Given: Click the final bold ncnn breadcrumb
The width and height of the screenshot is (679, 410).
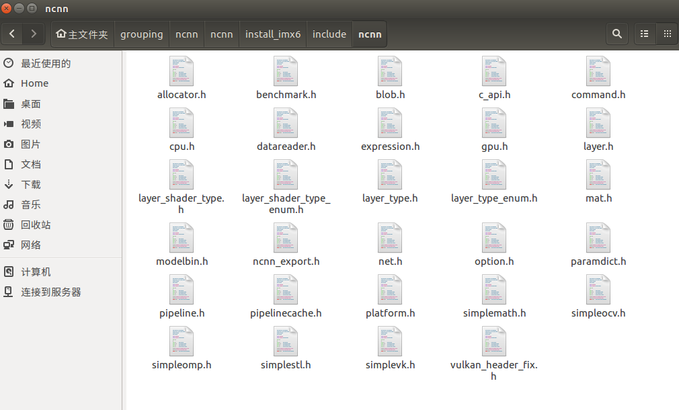Looking at the screenshot, I should tap(370, 34).
